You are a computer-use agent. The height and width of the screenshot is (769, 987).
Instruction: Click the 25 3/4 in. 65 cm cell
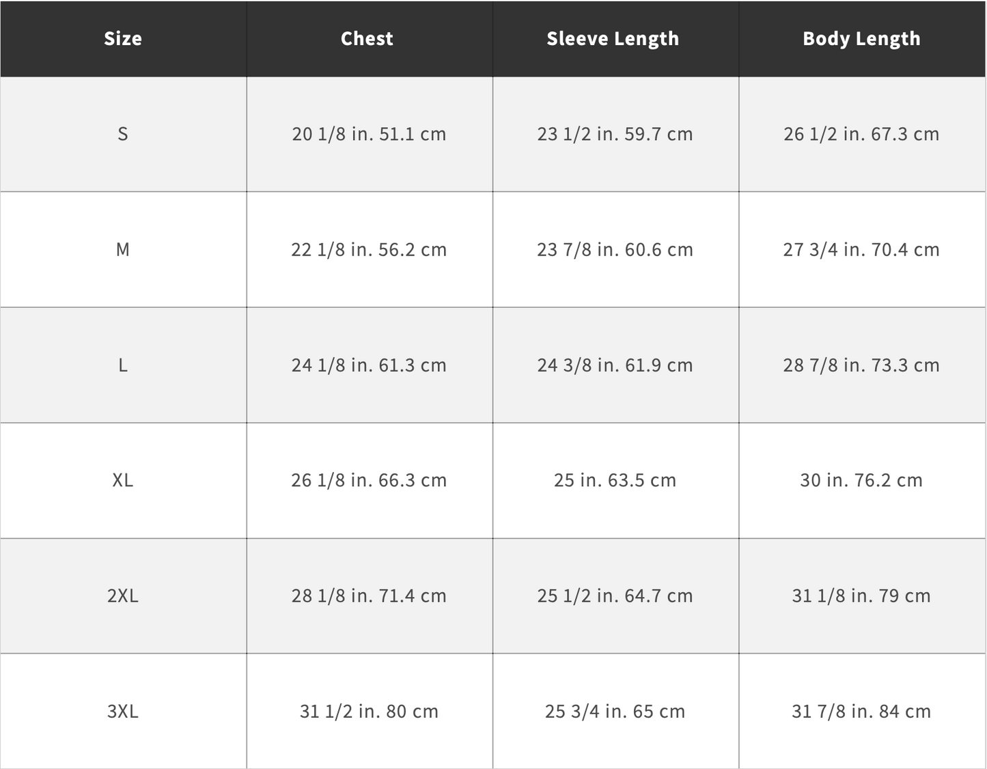point(615,712)
